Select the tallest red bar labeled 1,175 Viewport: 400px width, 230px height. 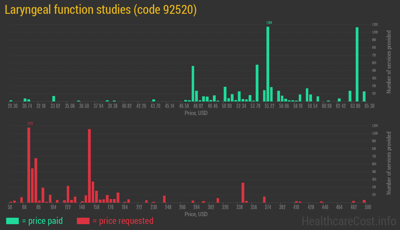point(29,165)
